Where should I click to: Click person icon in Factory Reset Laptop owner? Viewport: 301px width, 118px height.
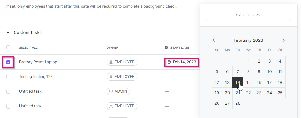coord(111,62)
